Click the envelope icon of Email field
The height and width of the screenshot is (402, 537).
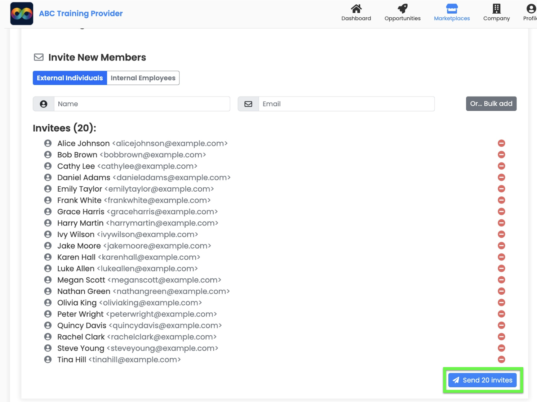click(248, 104)
